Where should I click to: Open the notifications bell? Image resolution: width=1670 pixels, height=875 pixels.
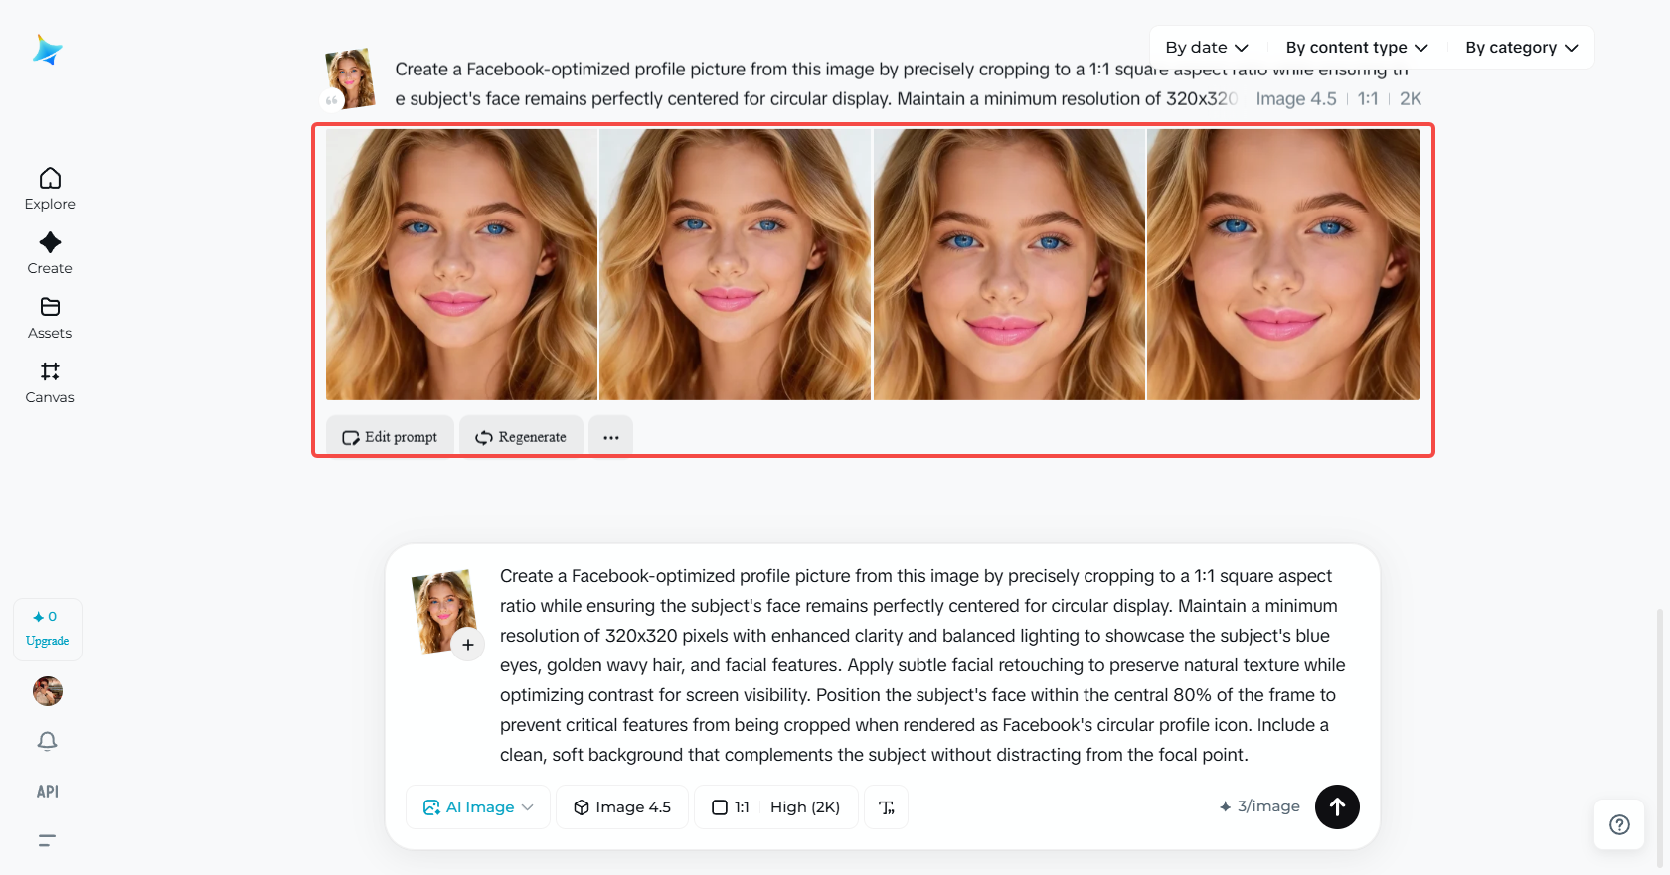point(48,742)
